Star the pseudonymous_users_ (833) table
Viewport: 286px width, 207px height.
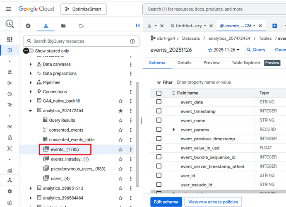pyautogui.click(x=120, y=169)
